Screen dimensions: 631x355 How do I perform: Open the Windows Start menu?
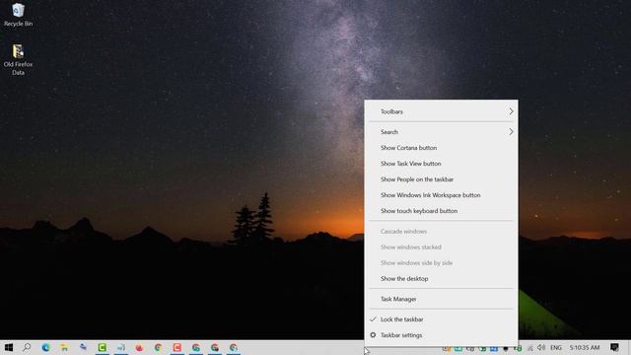[x=9, y=347]
